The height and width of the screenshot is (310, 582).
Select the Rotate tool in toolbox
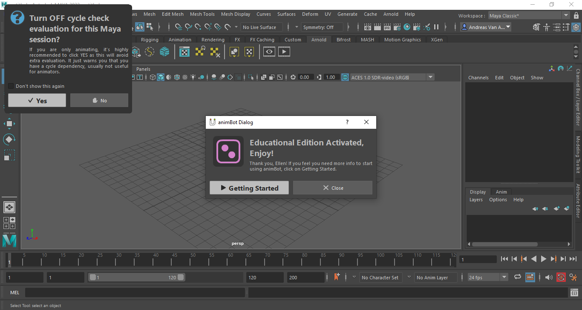click(9, 139)
